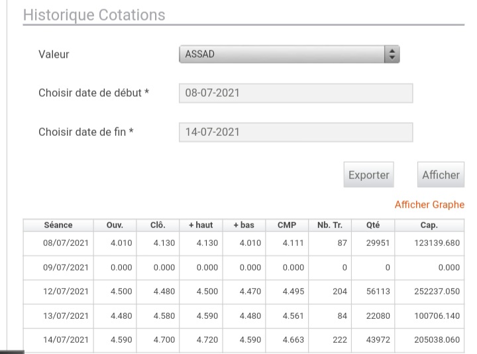This screenshot has height=354, width=477.
Task: Click the 13/07/2021 capitalisation value 100706.140
Action: (437, 316)
